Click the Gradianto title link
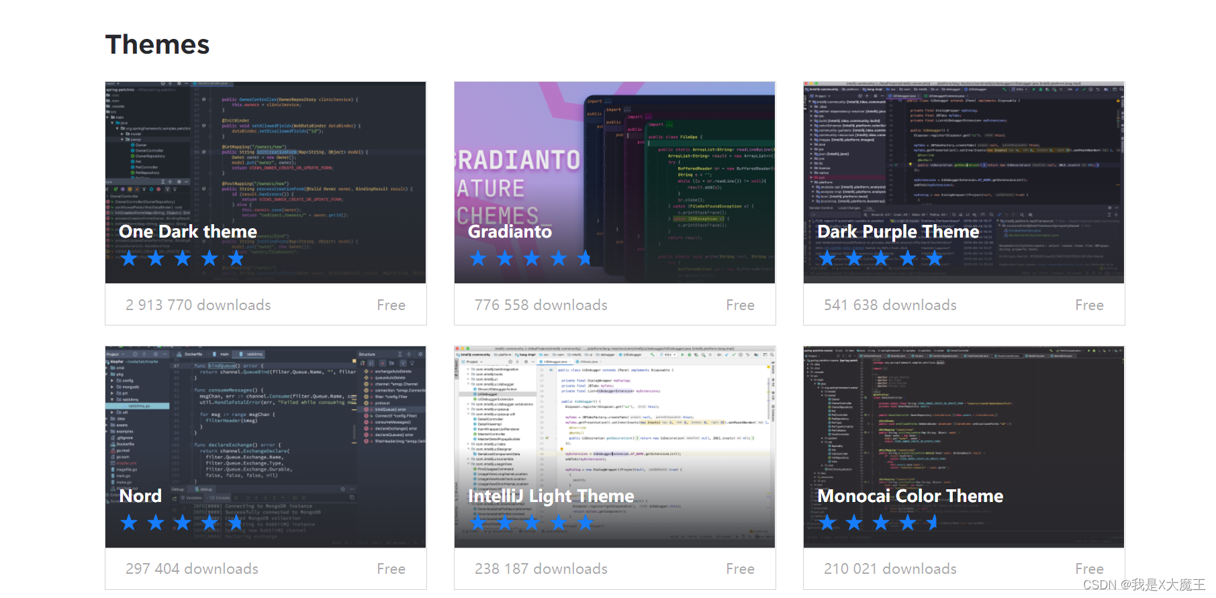The image size is (1216, 598). click(x=510, y=232)
